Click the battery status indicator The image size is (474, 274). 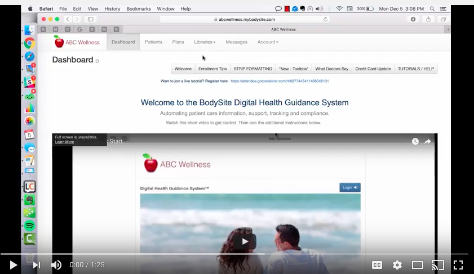pos(365,9)
